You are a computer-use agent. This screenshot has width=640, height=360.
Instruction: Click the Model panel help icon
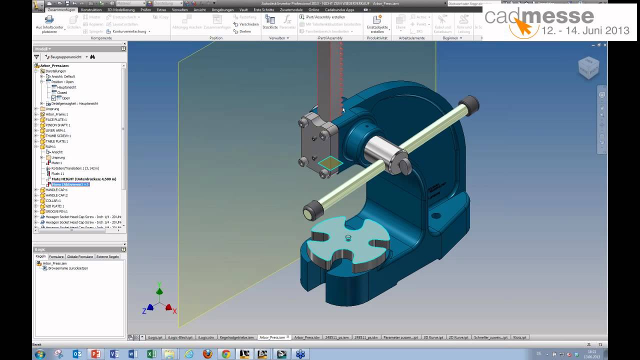coord(123,49)
